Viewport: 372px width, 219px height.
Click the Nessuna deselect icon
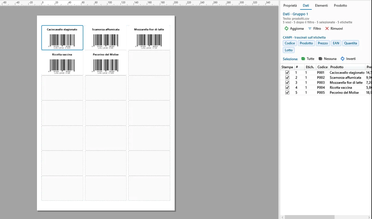(x=320, y=59)
